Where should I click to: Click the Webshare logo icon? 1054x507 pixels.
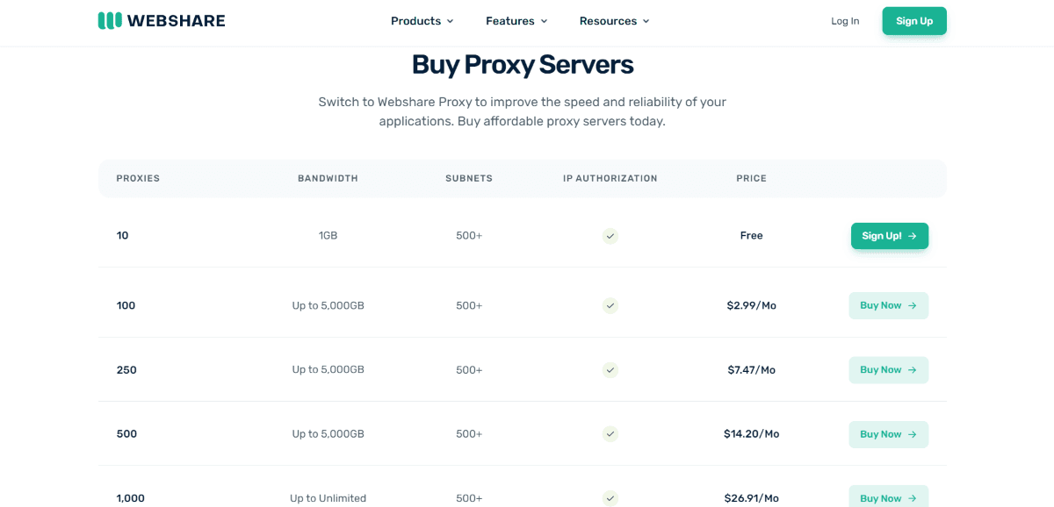[110, 20]
